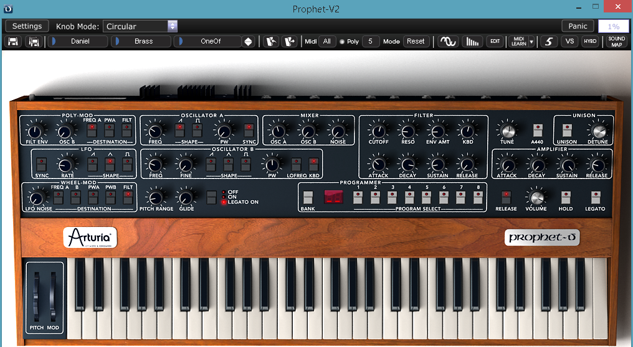Click the Save preset disk icon
This screenshot has height=347, width=633.
pos(13,42)
